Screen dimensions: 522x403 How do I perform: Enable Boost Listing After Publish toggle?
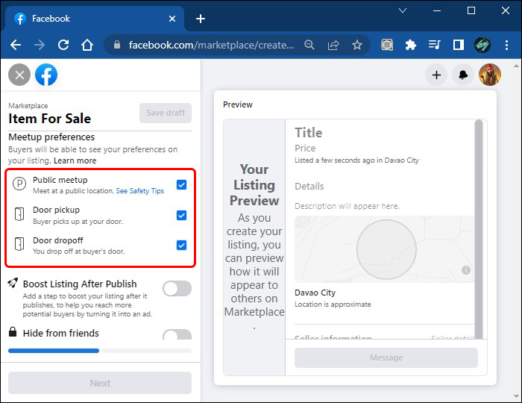(x=177, y=289)
